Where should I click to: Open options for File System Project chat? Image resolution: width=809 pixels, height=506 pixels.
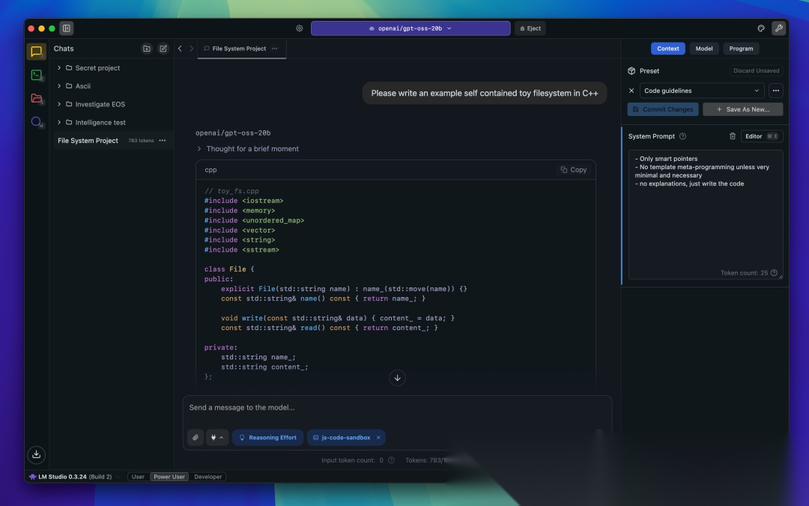[x=163, y=140]
